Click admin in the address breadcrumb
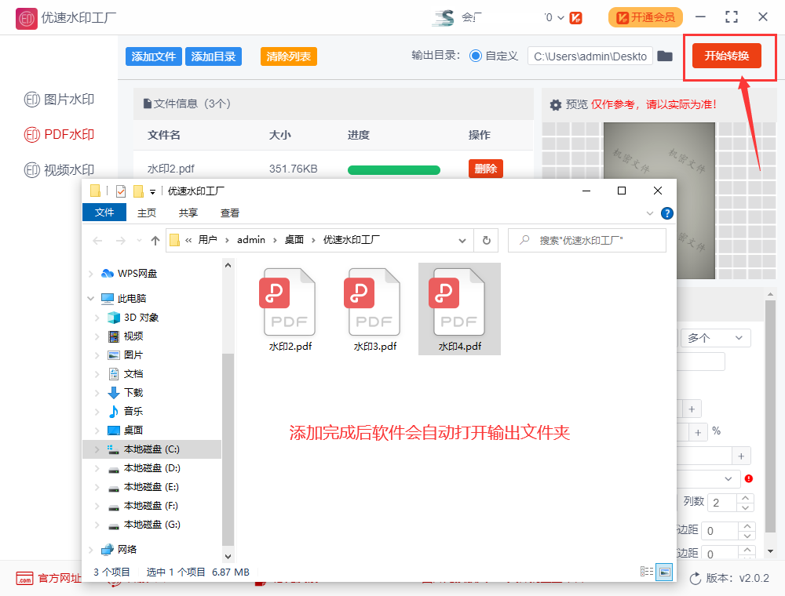The image size is (785, 596). (x=251, y=240)
